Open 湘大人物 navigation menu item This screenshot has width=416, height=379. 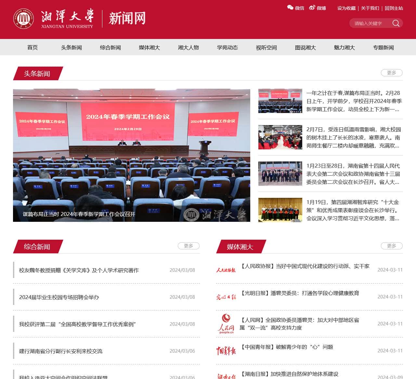click(188, 47)
